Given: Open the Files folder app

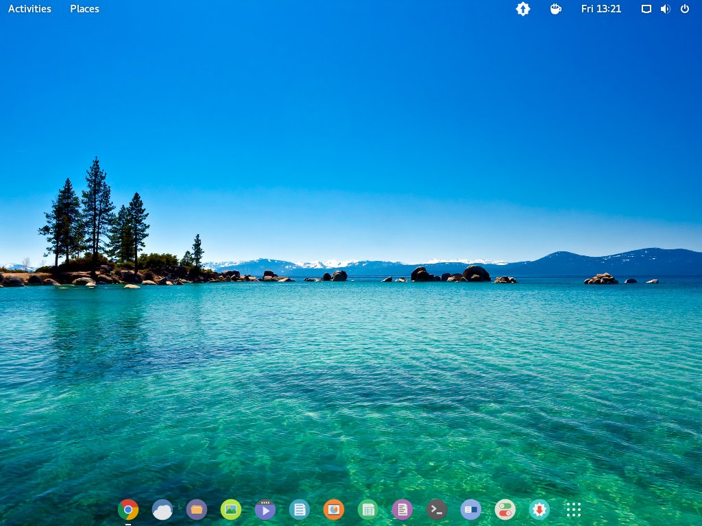Looking at the screenshot, I should [x=197, y=510].
